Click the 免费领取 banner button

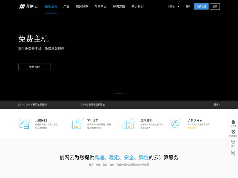tap(34, 67)
